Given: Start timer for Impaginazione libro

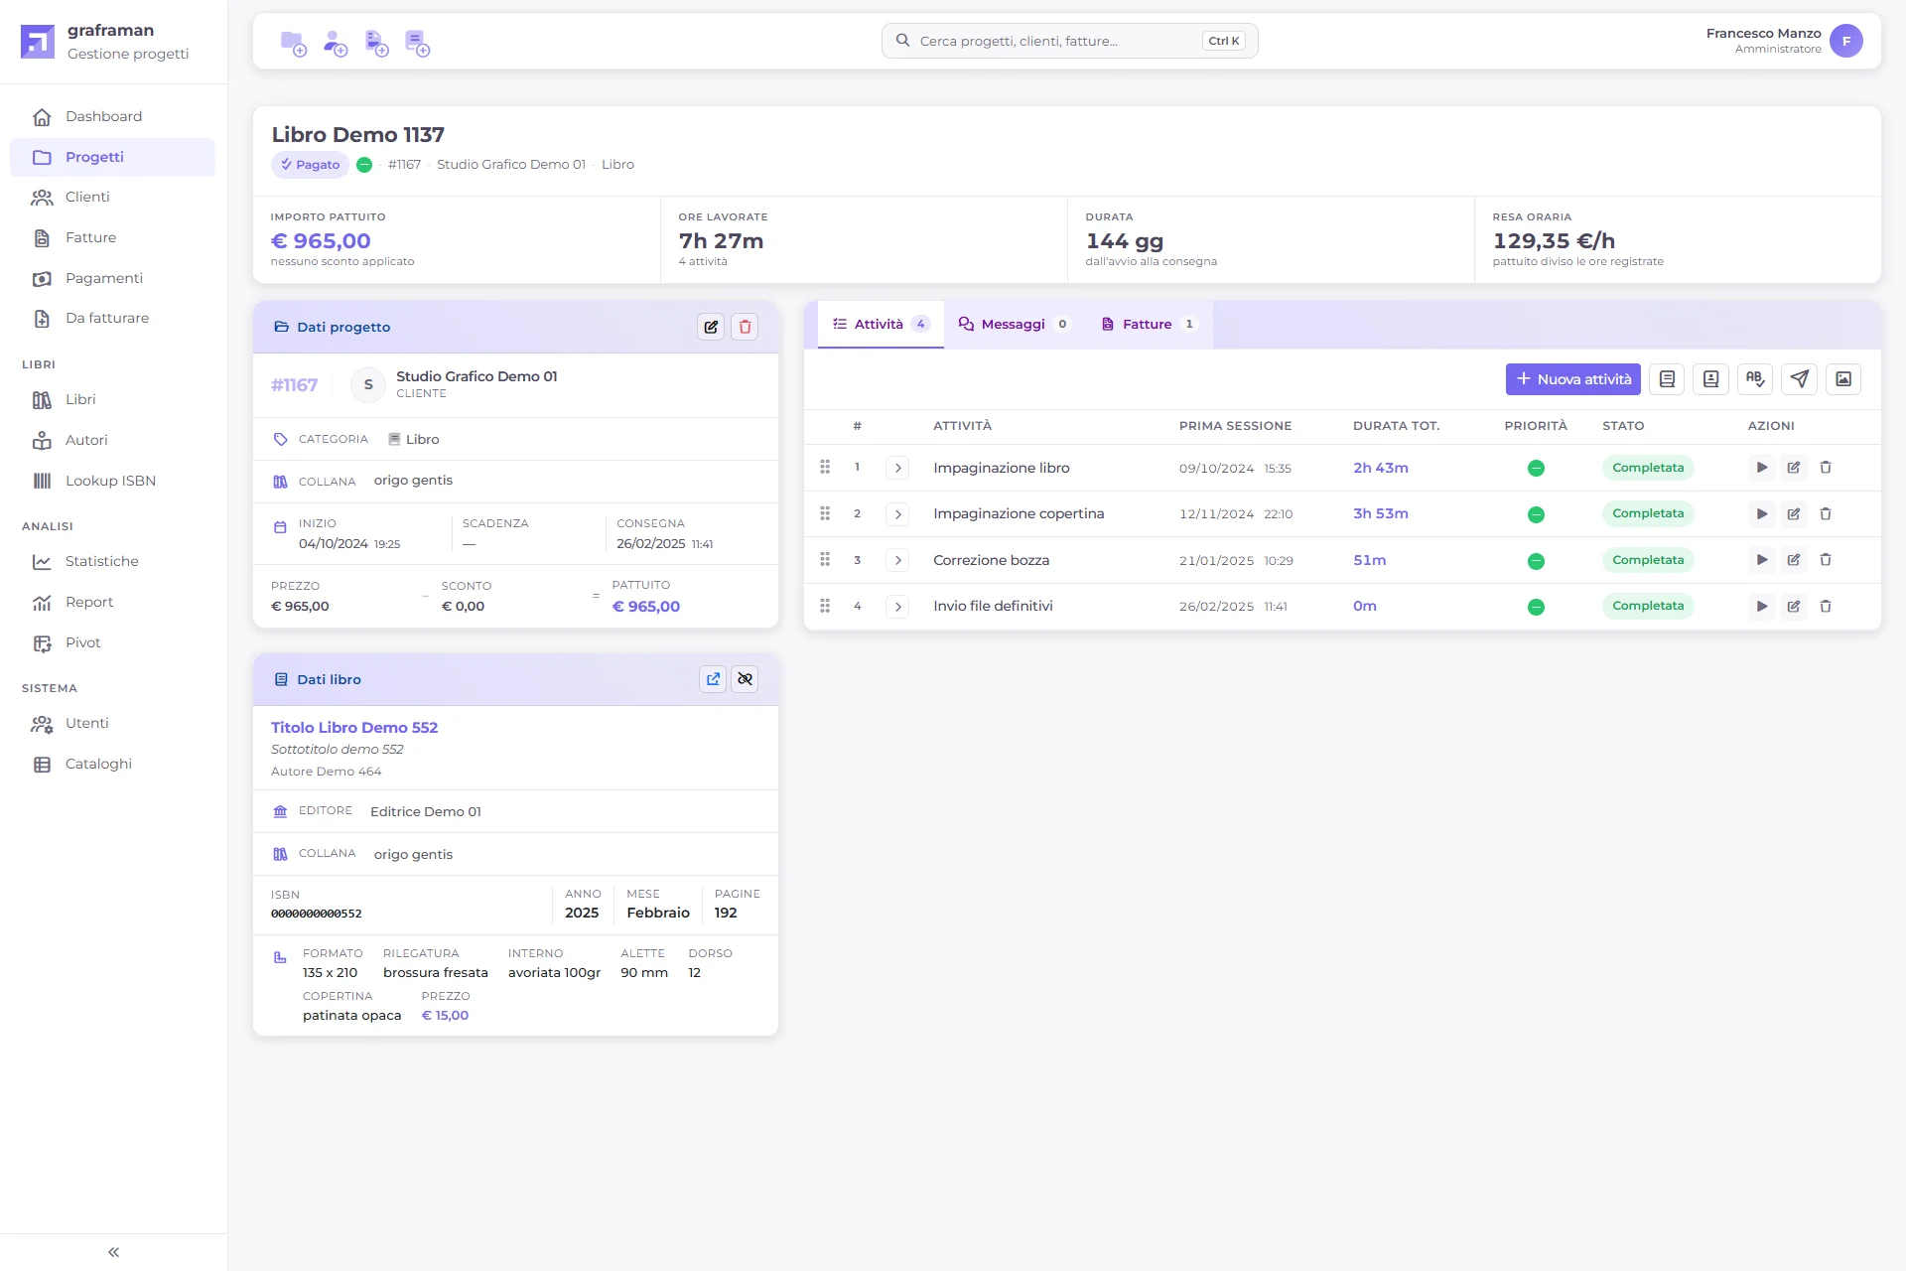Looking at the screenshot, I should (x=1761, y=468).
